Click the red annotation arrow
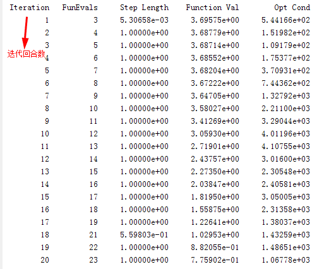The width and height of the screenshot is (329, 269). [25, 33]
